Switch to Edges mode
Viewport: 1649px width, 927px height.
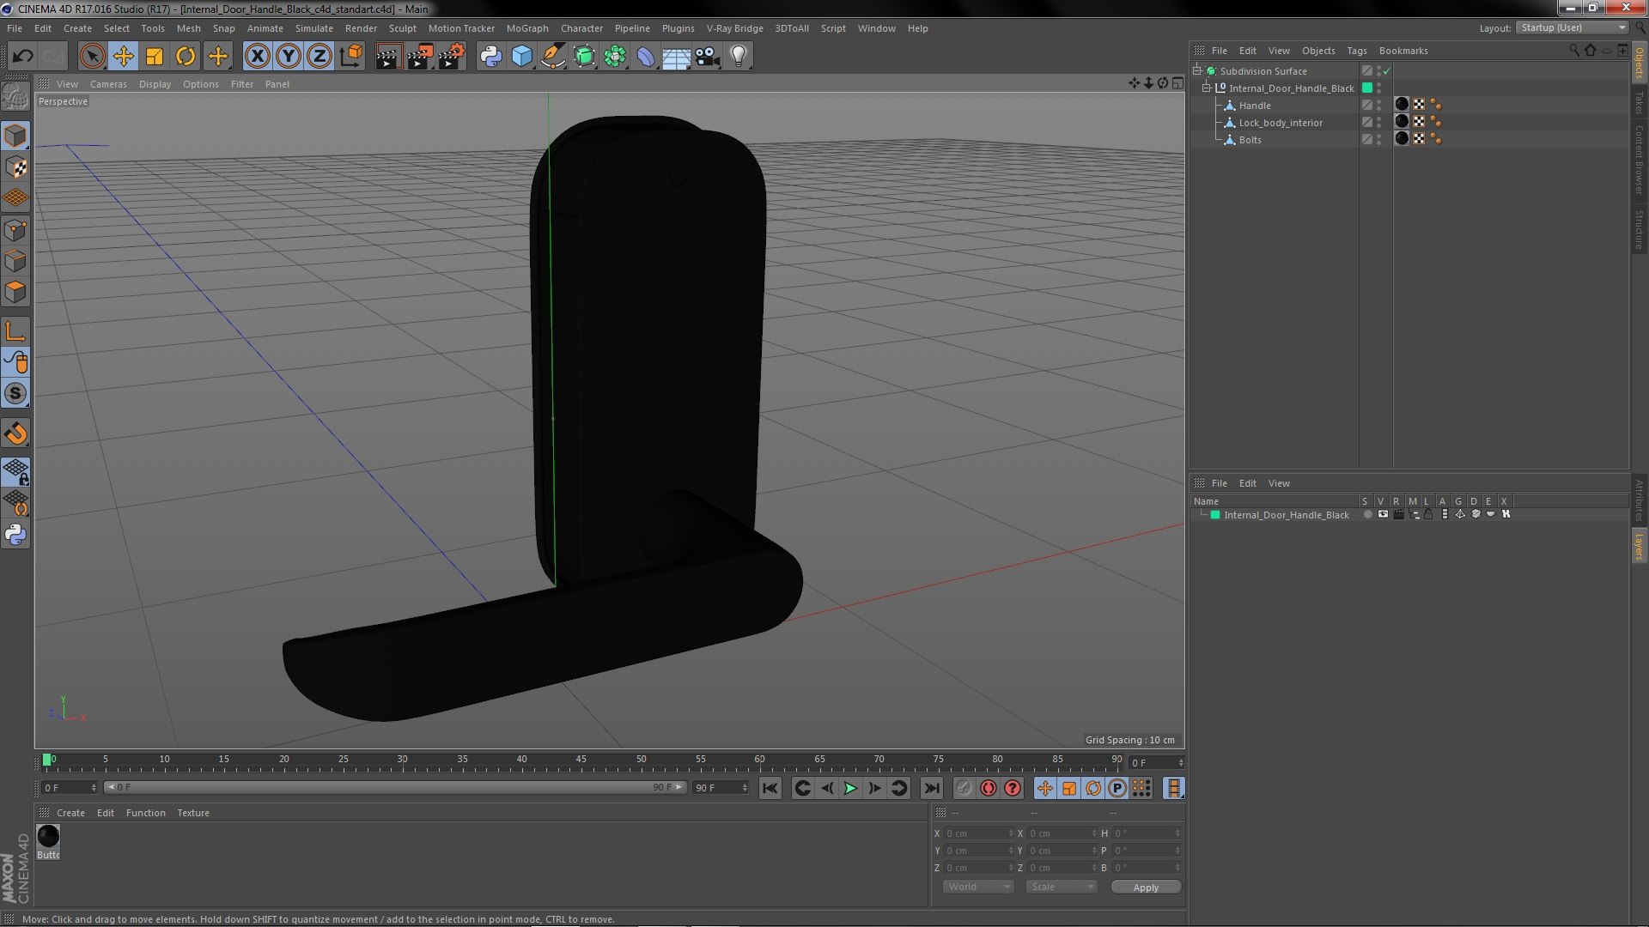tap(15, 261)
